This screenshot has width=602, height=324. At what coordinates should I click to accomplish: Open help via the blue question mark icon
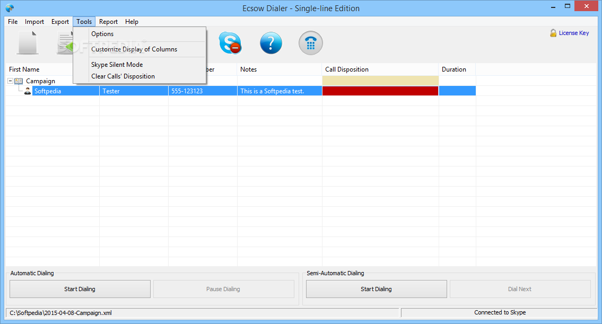tap(271, 43)
